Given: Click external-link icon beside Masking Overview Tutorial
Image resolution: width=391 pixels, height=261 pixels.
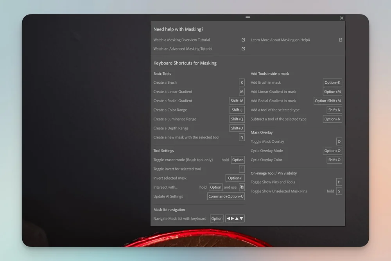Looking at the screenshot, I should coord(243,40).
